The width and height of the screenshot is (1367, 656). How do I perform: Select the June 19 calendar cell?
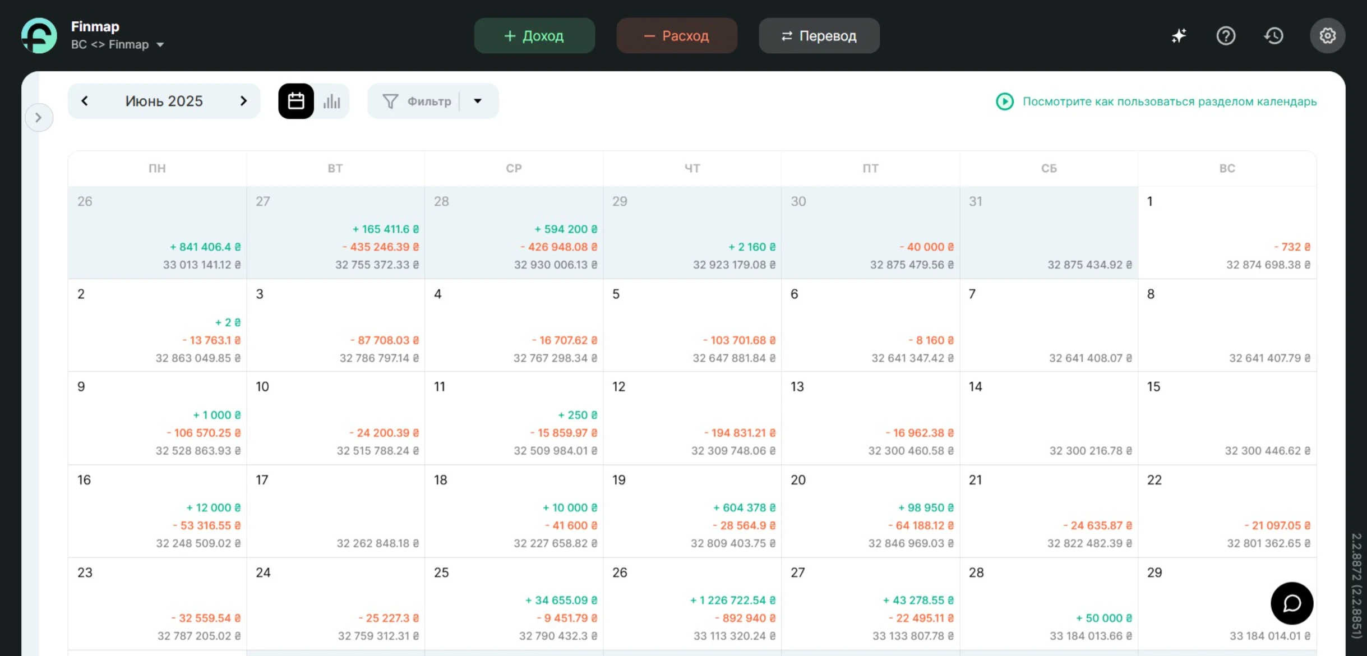(x=692, y=510)
